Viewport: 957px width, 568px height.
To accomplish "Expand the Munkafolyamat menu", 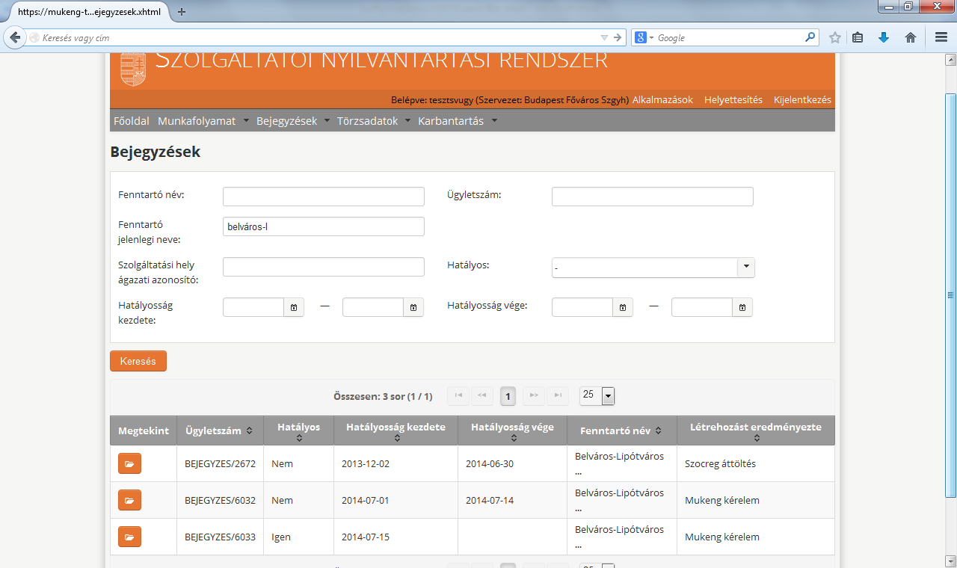I will [246, 121].
